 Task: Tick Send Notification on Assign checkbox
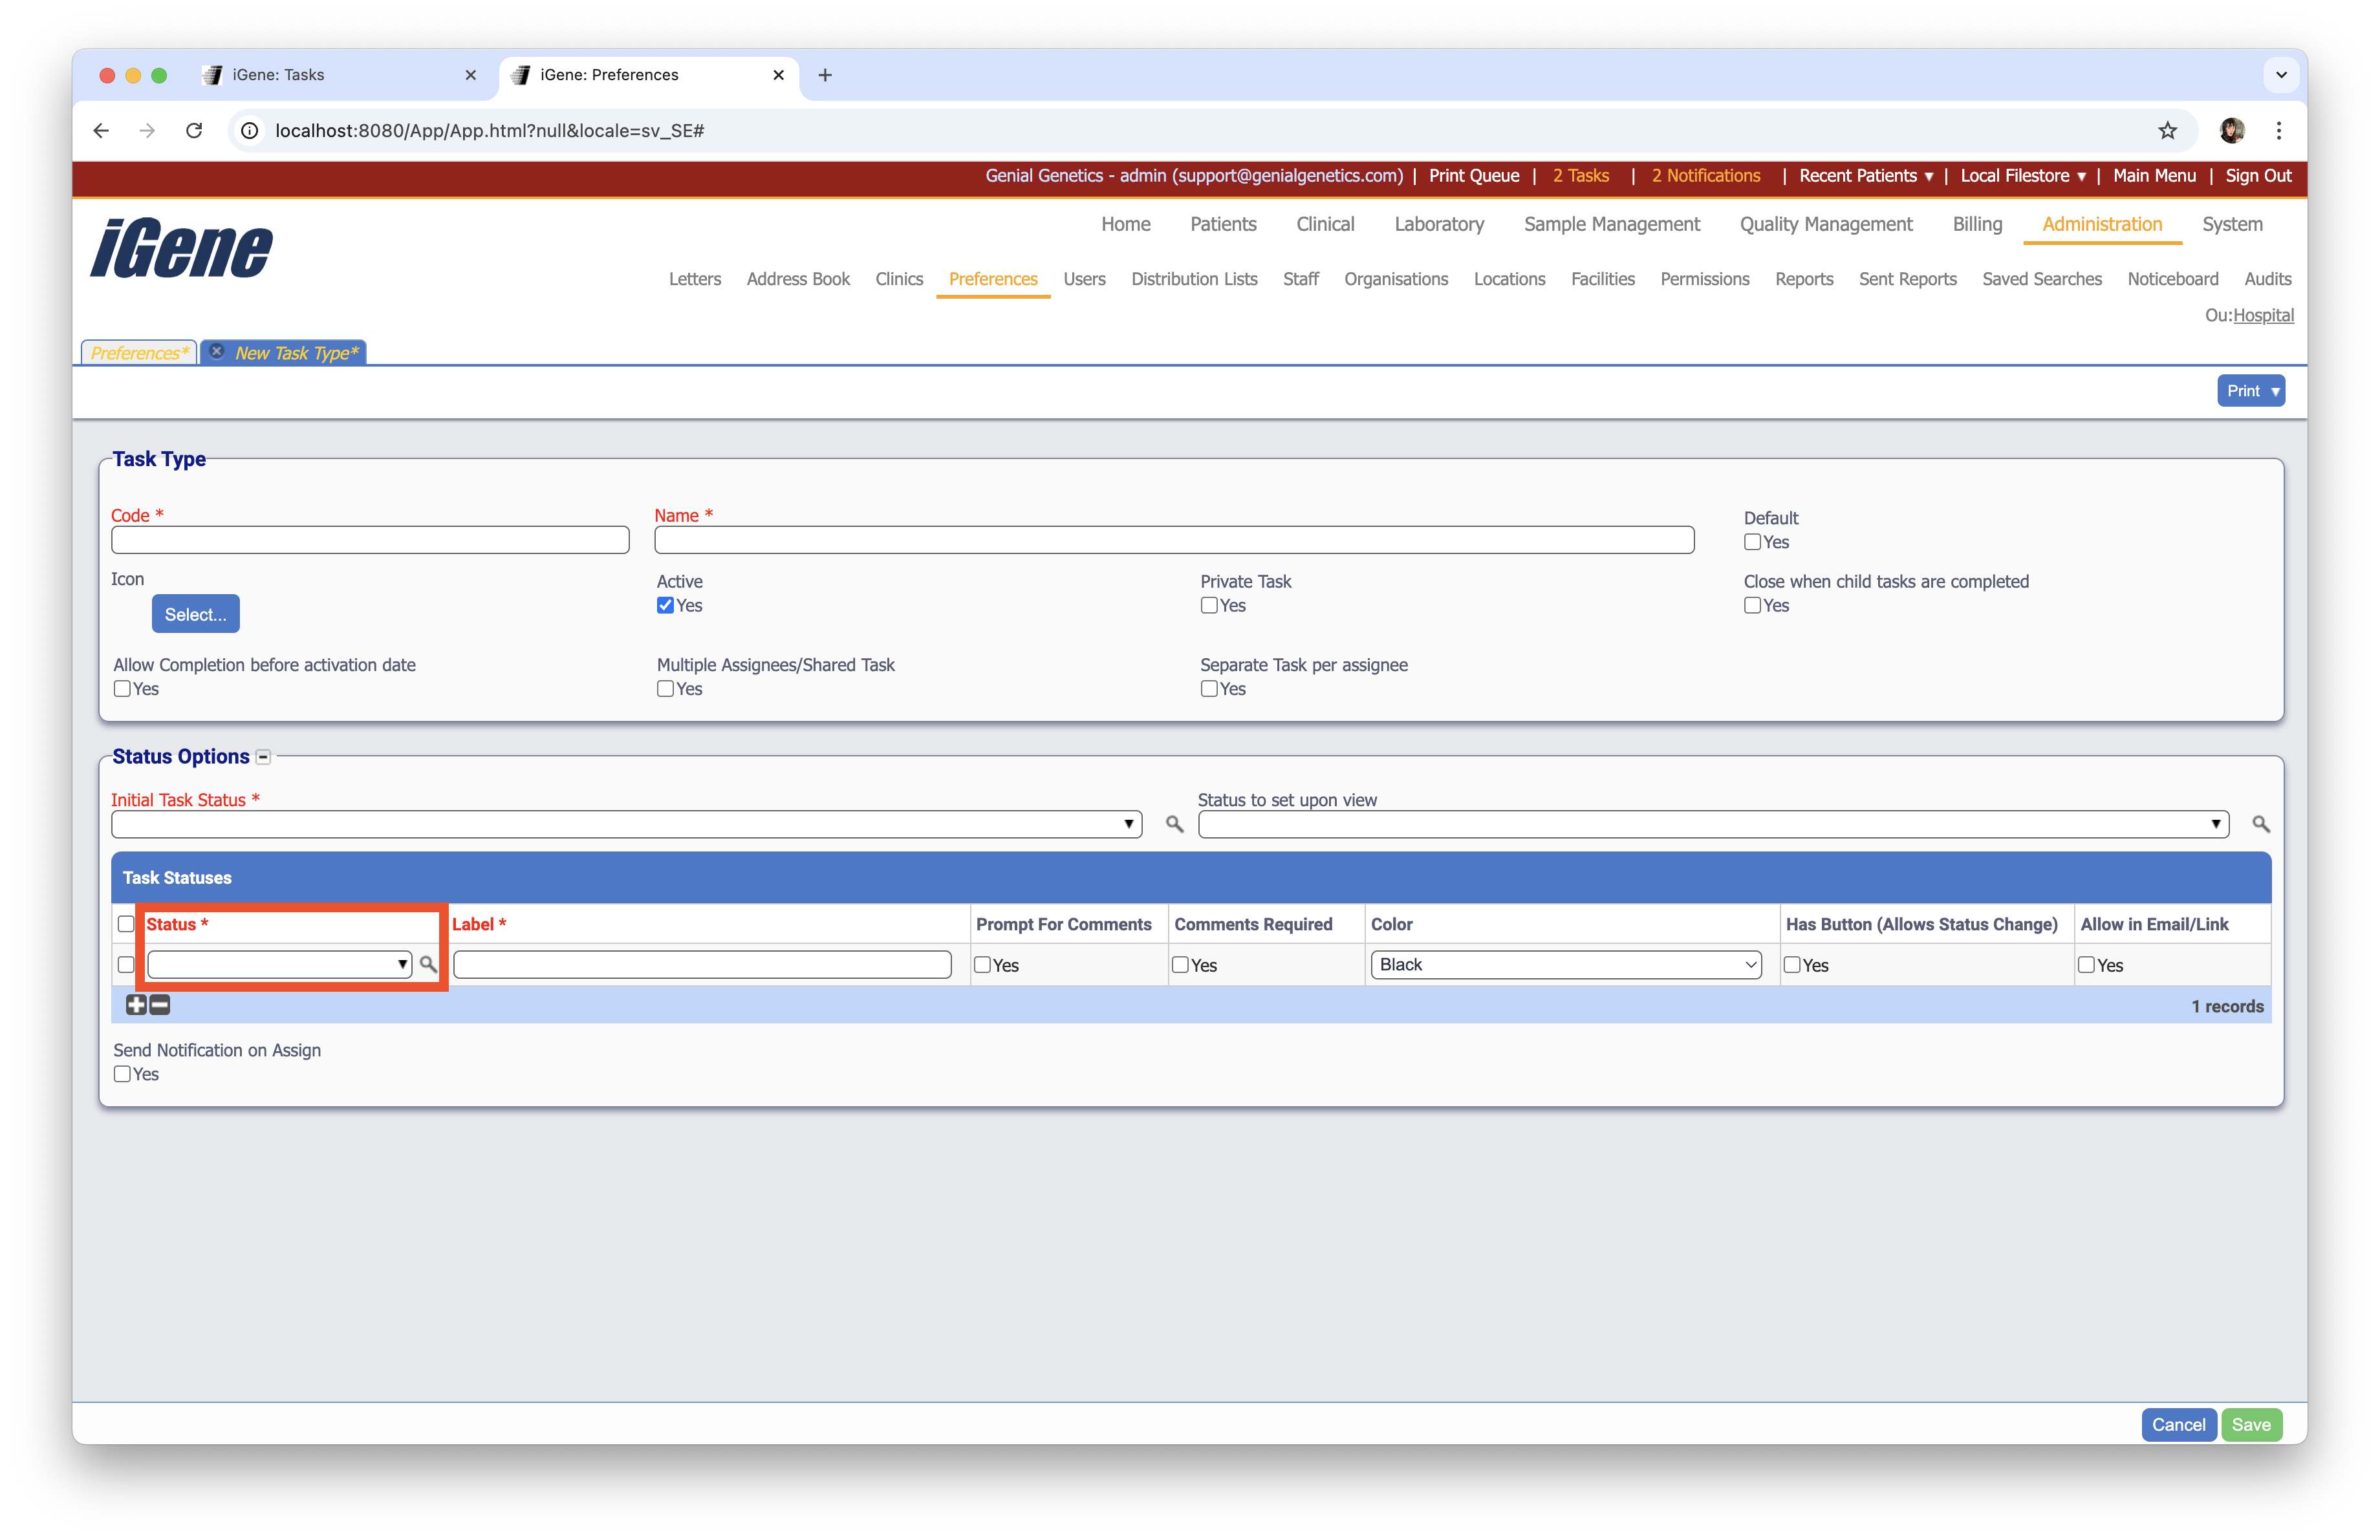122,1075
